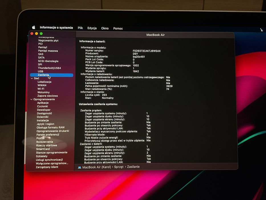Select SmartCard in sidebar

43,149
